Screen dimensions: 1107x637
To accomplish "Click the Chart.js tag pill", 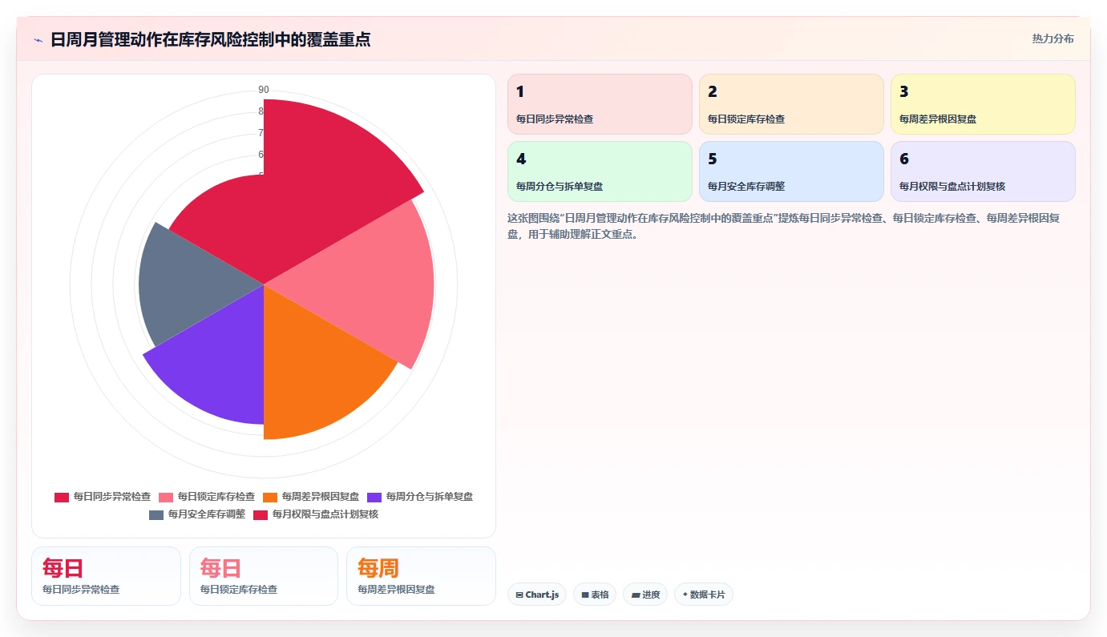I will coord(537,595).
